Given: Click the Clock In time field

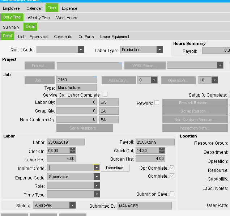Looking at the screenshot, I should coord(58,151).
